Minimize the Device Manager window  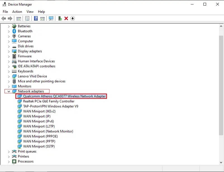(x=192, y=4)
